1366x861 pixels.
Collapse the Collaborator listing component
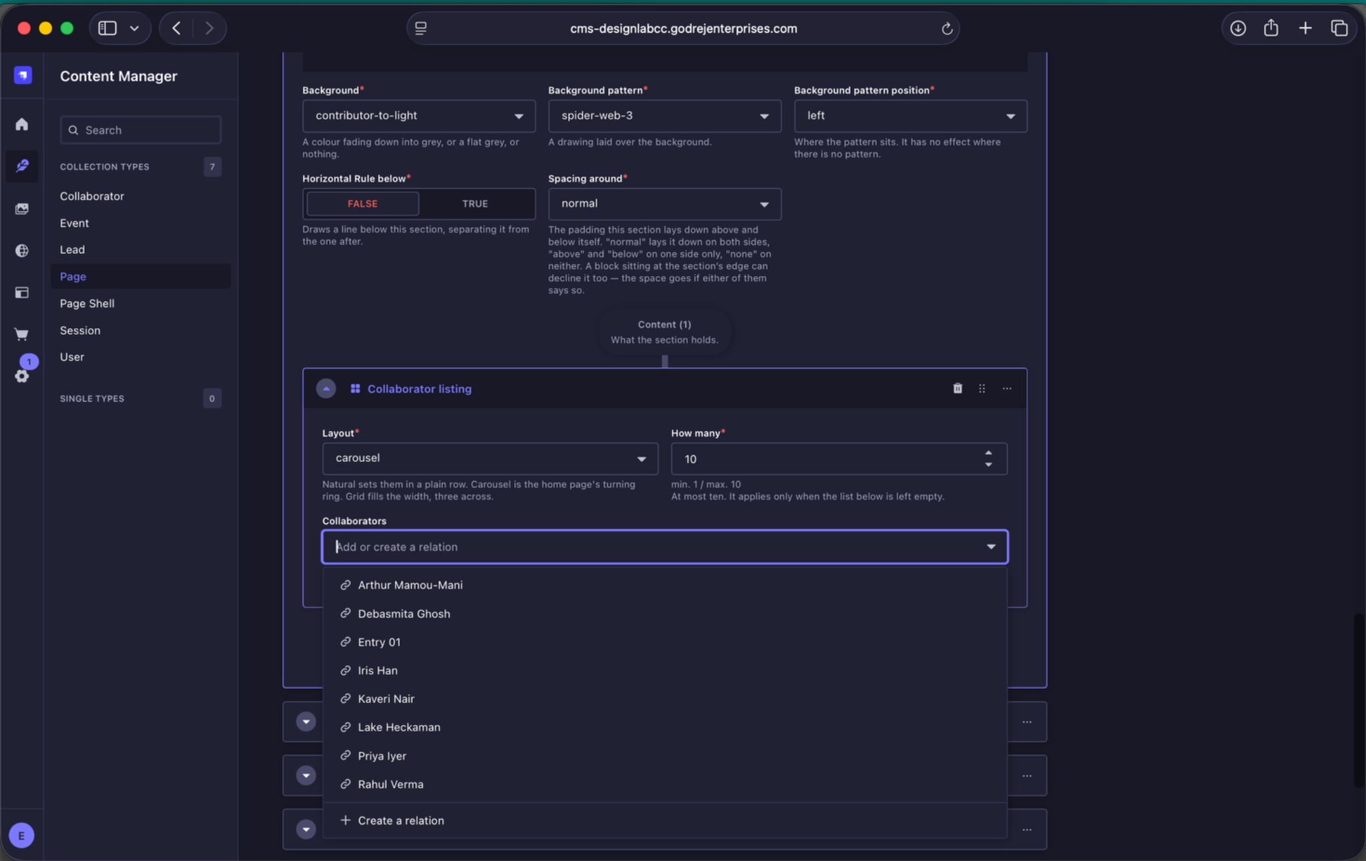pos(326,388)
